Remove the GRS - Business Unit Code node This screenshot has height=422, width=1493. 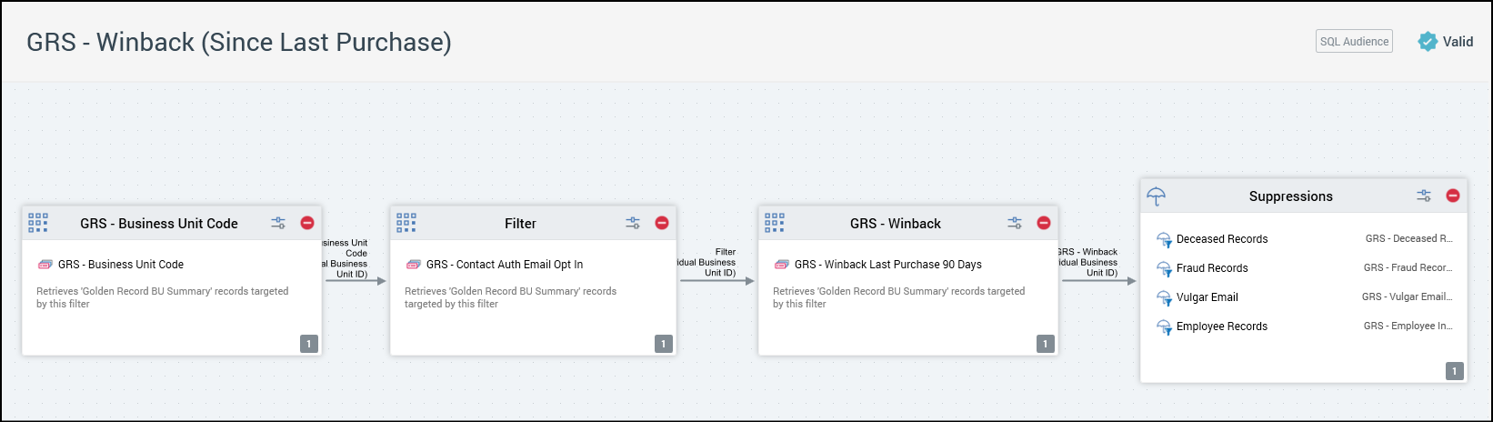(x=307, y=223)
